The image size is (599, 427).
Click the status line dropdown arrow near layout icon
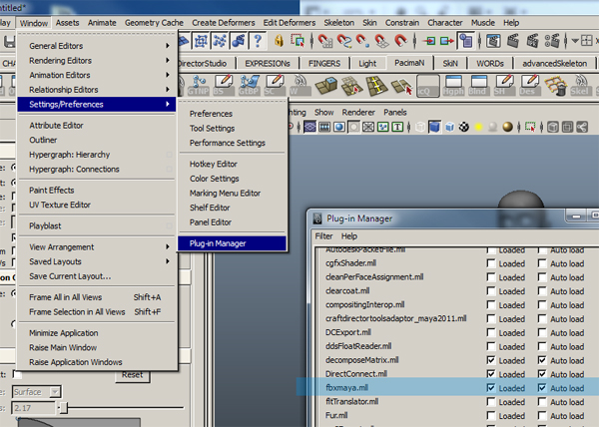575,41
